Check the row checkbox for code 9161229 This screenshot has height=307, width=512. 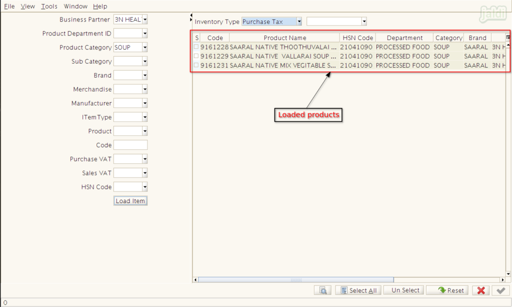pyautogui.click(x=196, y=56)
